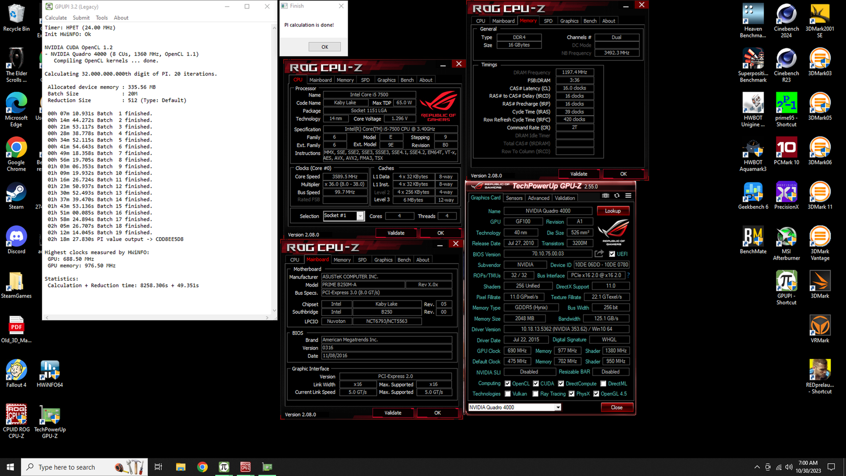The width and height of the screenshot is (846, 476).
Task: Select Graphics tab in CPU-Z Mainboard window
Action: [x=383, y=260]
